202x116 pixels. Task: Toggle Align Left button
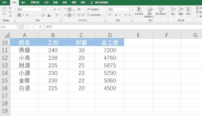click(x=66, y=15)
